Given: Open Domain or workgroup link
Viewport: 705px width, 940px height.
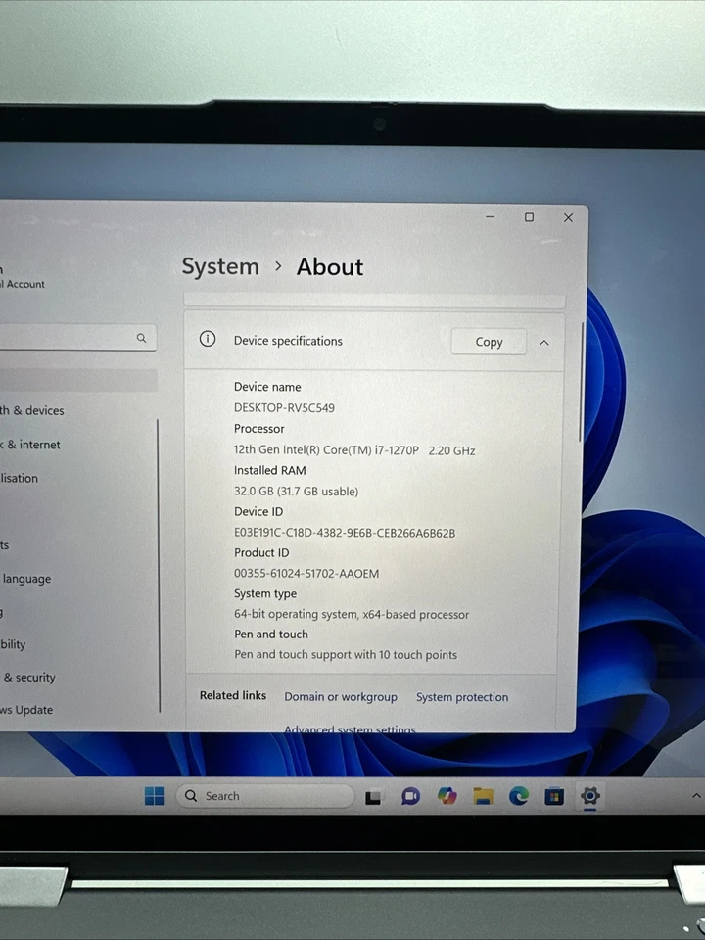Looking at the screenshot, I should (341, 696).
